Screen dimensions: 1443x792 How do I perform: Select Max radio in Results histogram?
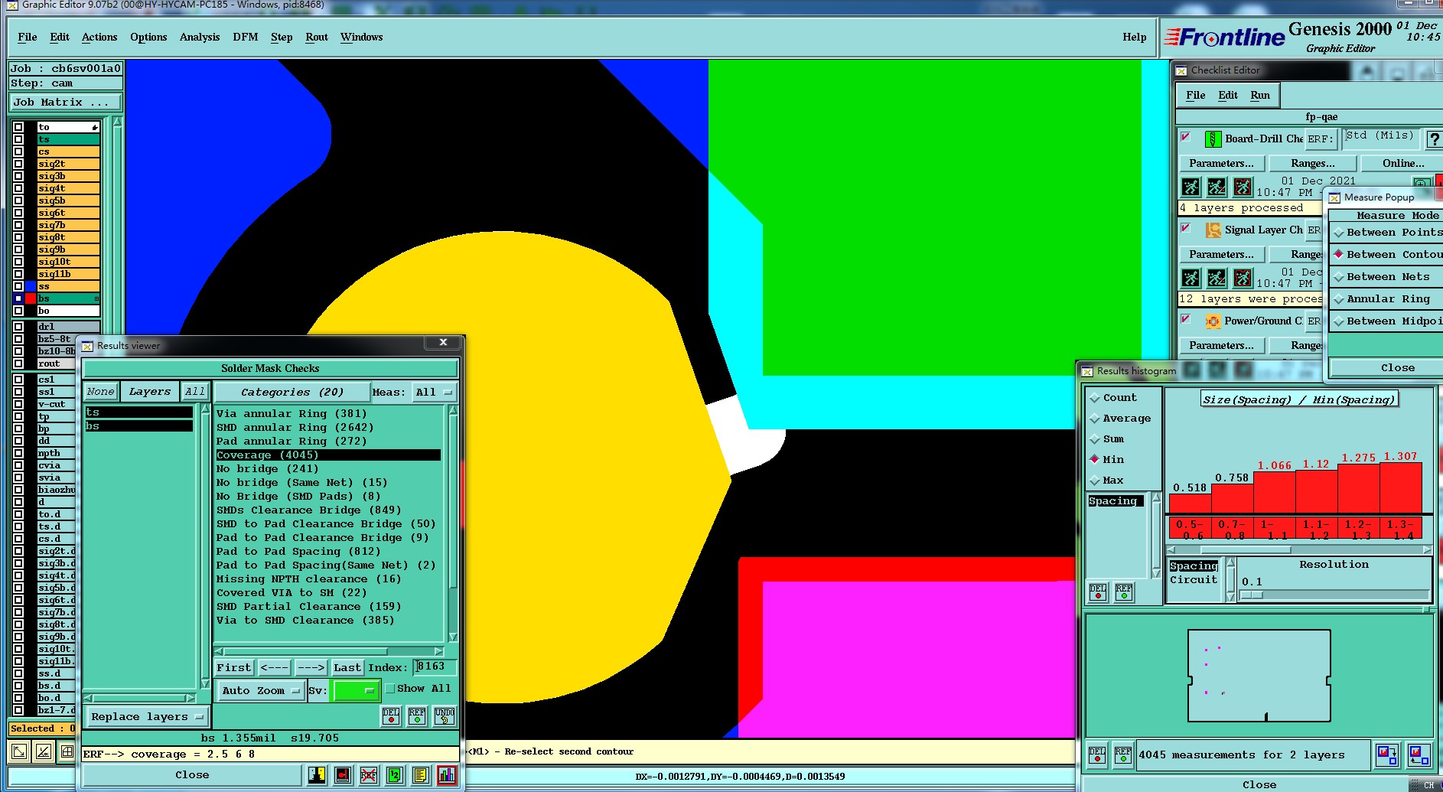point(1095,481)
